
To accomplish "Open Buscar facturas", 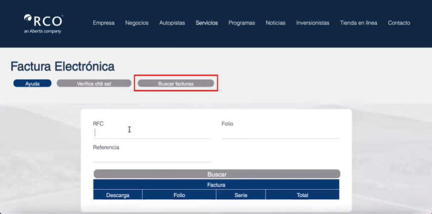I will click(x=176, y=84).
